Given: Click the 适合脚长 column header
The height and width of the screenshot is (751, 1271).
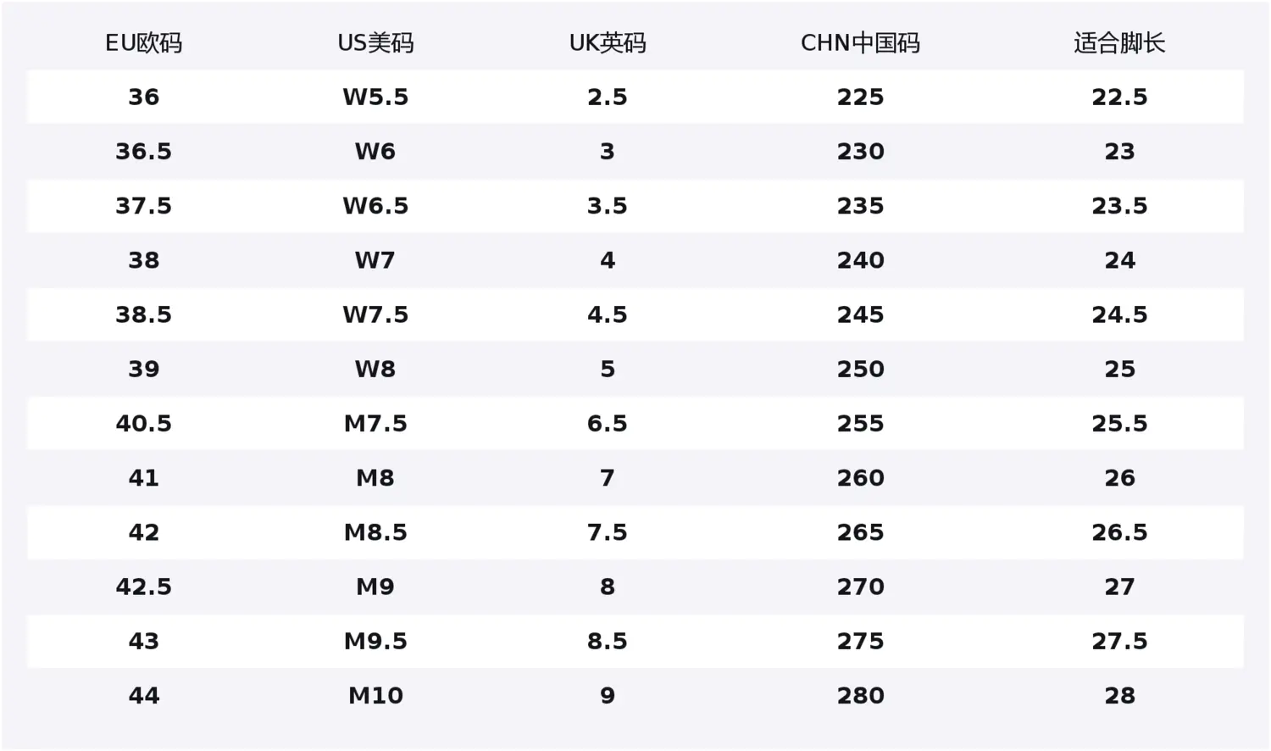Looking at the screenshot, I should [x=1119, y=43].
